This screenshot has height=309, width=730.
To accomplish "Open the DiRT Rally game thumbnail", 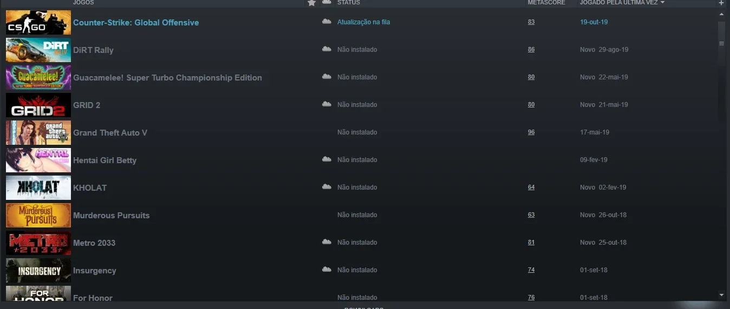I will (38, 50).
